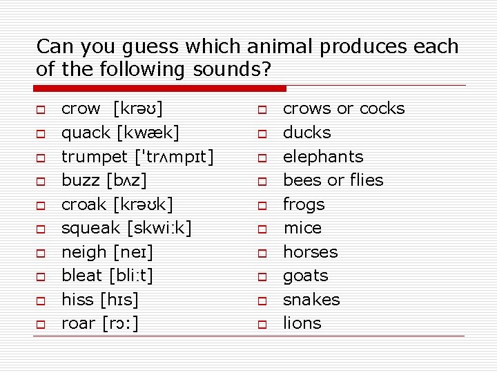Select the text "crows or cocks"

344,108
